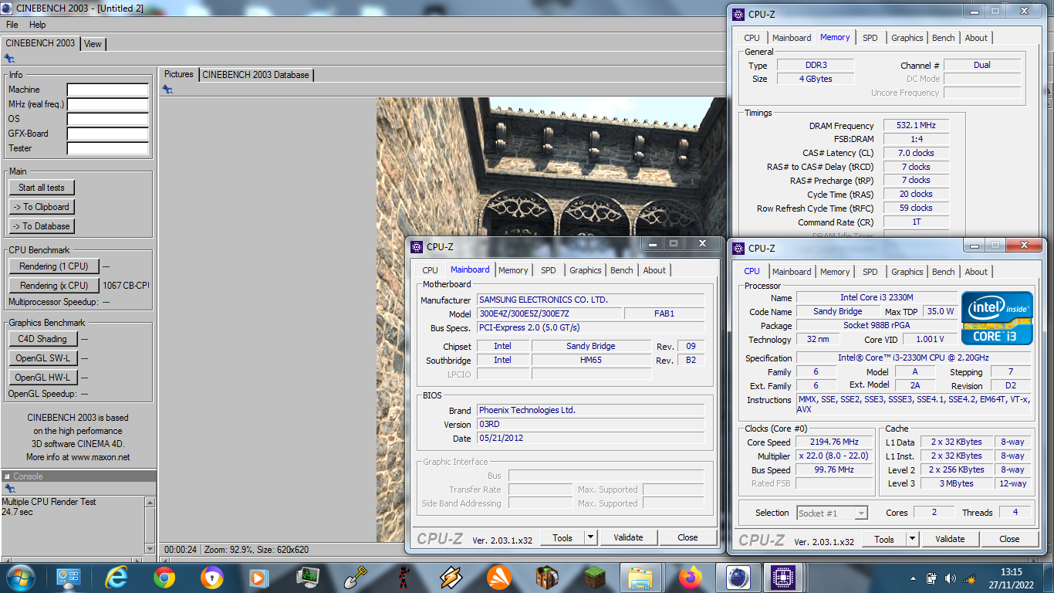This screenshot has height=593, width=1054.
Task: Switch to the CINEBENCH taskbar button
Action: point(739,578)
